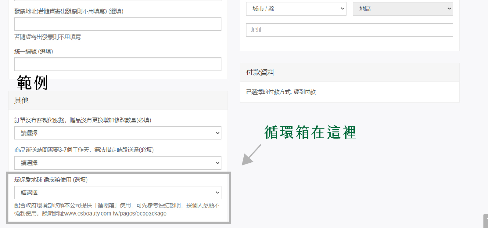
Task: Click the 若隨貨寄出發票則不用填寫 helper text
Action: 48,37
